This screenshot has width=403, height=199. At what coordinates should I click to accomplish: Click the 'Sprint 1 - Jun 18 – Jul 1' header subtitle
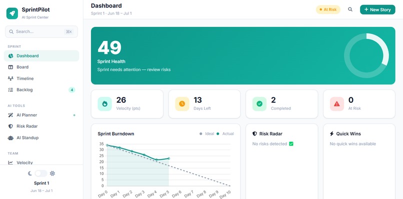pos(111,13)
